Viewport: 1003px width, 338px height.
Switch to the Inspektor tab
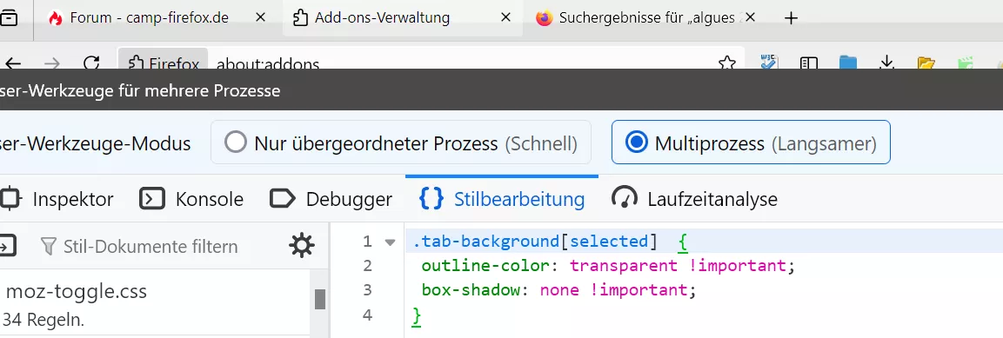(x=57, y=199)
